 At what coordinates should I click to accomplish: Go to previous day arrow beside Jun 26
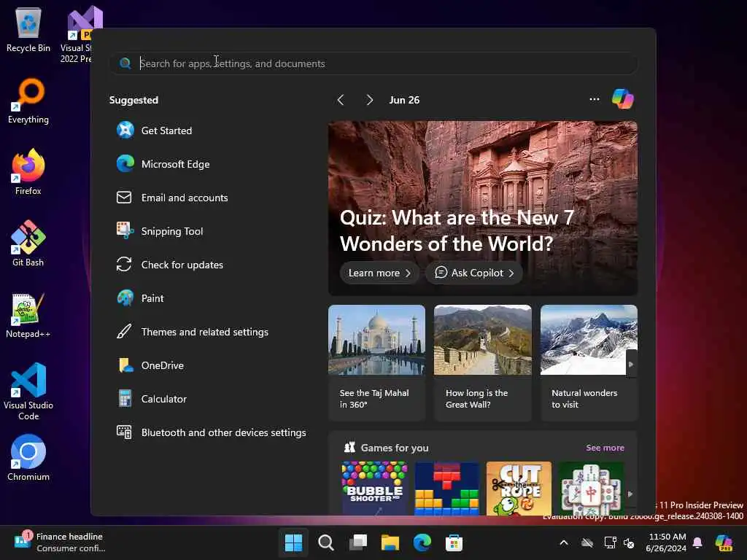tap(340, 99)
